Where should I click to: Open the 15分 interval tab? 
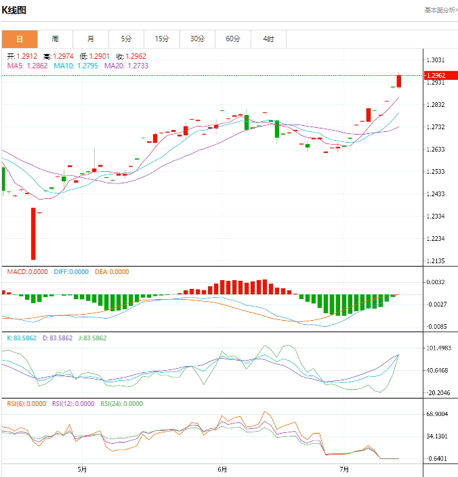(x=162, y=39)
